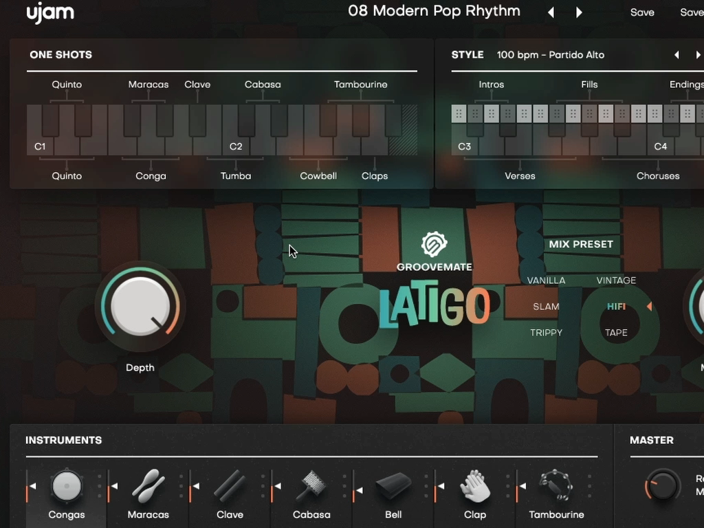
Task: Select the Clave instrument icon
Action: pos(230,486)
